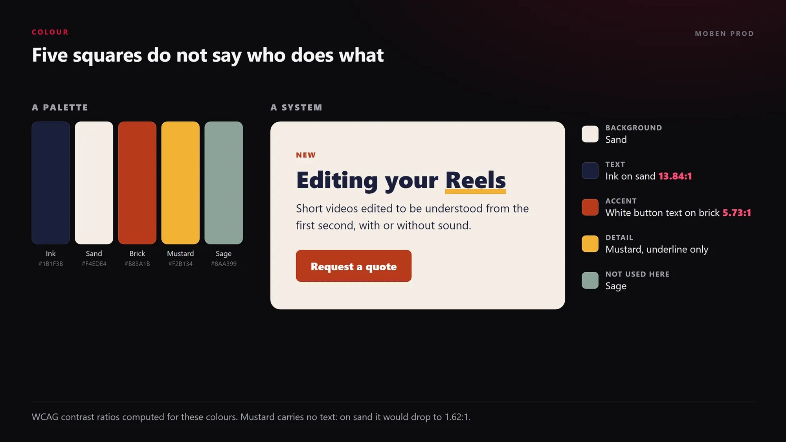Click the 'Short videos edited' paragraph

coord(412,216)
